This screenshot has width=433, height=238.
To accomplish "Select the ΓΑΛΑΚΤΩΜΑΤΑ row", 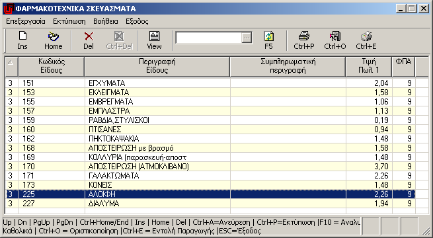I will pyautogui.click(x=210, y=176).
